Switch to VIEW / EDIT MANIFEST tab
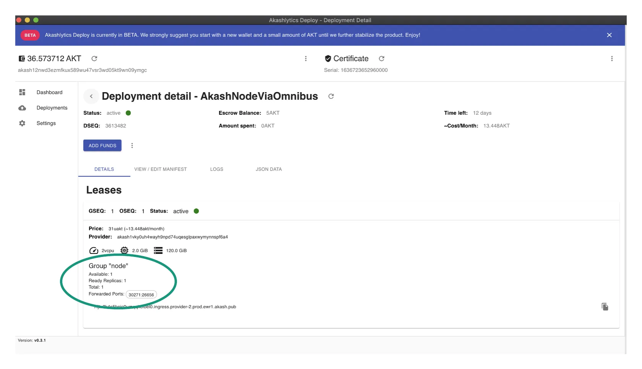 click(160, 169)
